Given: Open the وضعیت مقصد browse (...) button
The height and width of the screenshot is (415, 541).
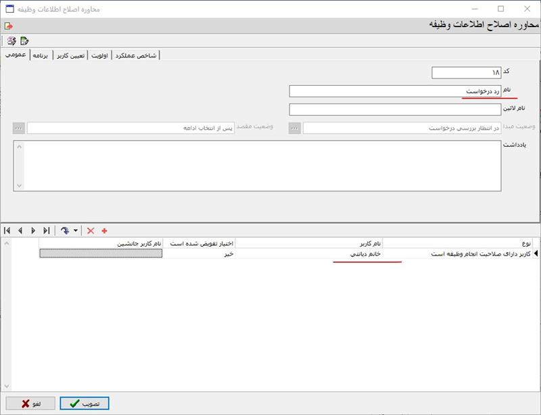Looking at the screenshot, I should tap(19, 128).
